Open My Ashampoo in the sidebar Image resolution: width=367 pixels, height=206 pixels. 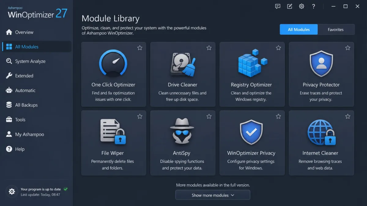(37, 134)
